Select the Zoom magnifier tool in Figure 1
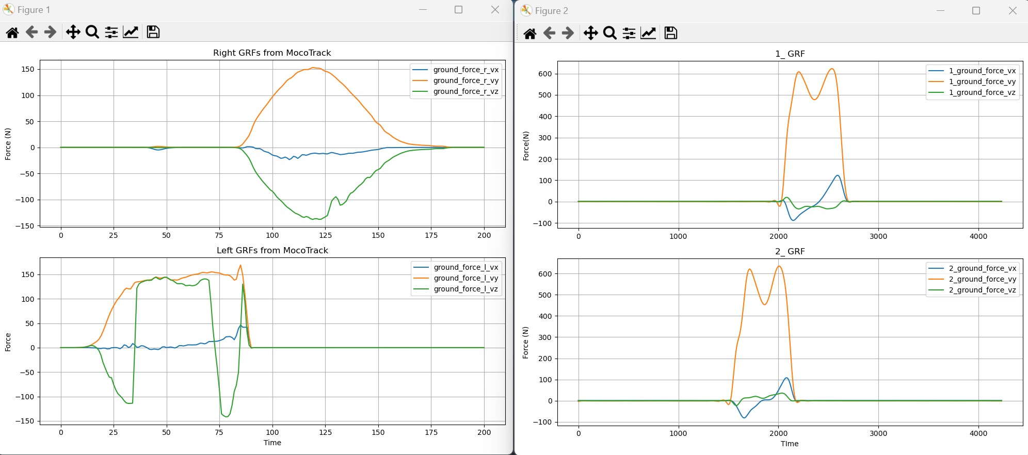Viewport: 1028px width, 455px height. [92, 32]
